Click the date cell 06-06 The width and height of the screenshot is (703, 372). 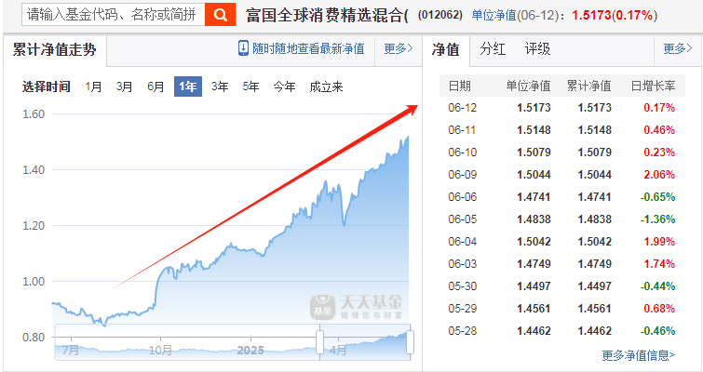tap(462, 197)
